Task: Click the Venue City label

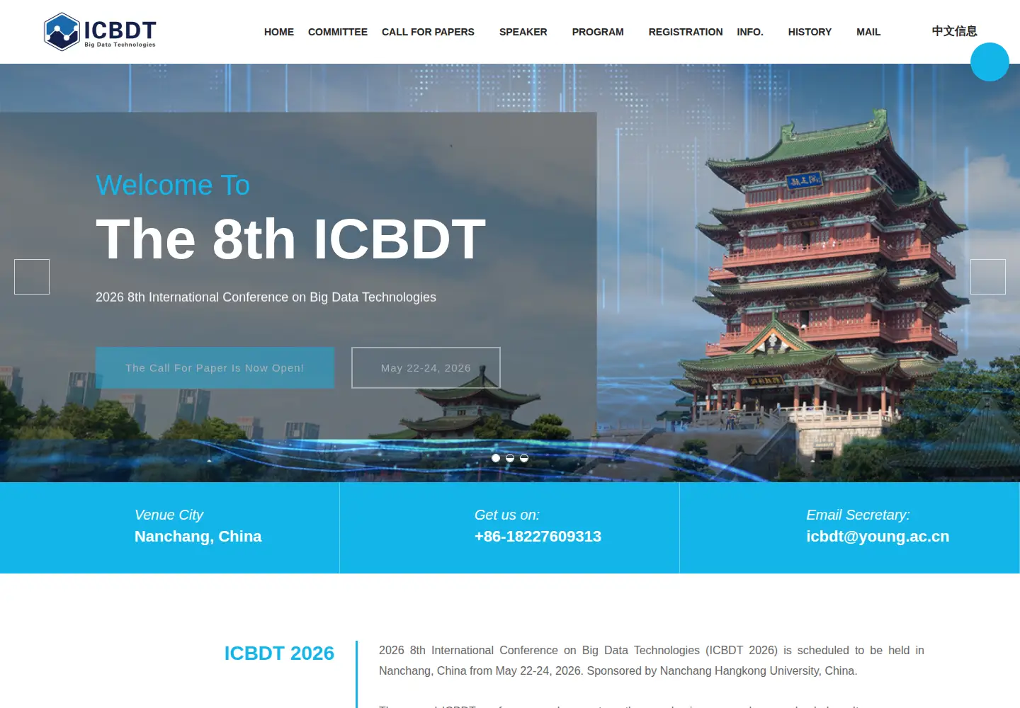Action: point(169,515)
